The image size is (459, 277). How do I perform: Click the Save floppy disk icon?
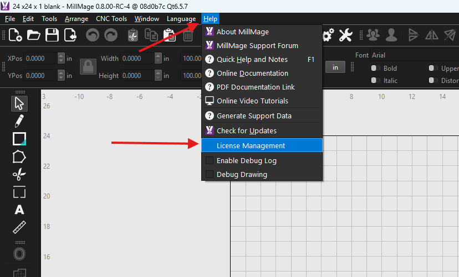[52, 35]
